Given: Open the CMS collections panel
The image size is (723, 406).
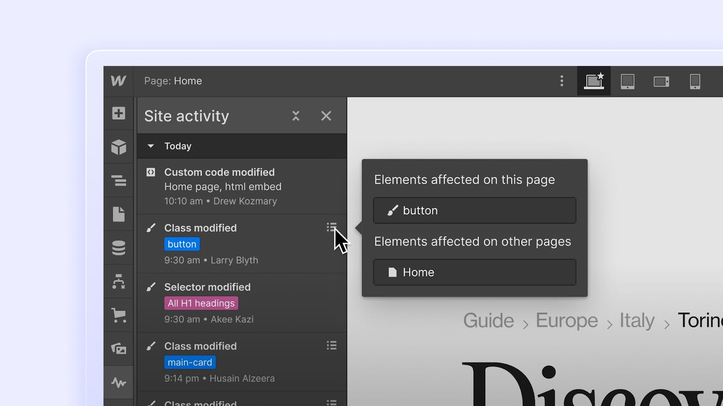Looking at the screenshot, I should [119, 248].
